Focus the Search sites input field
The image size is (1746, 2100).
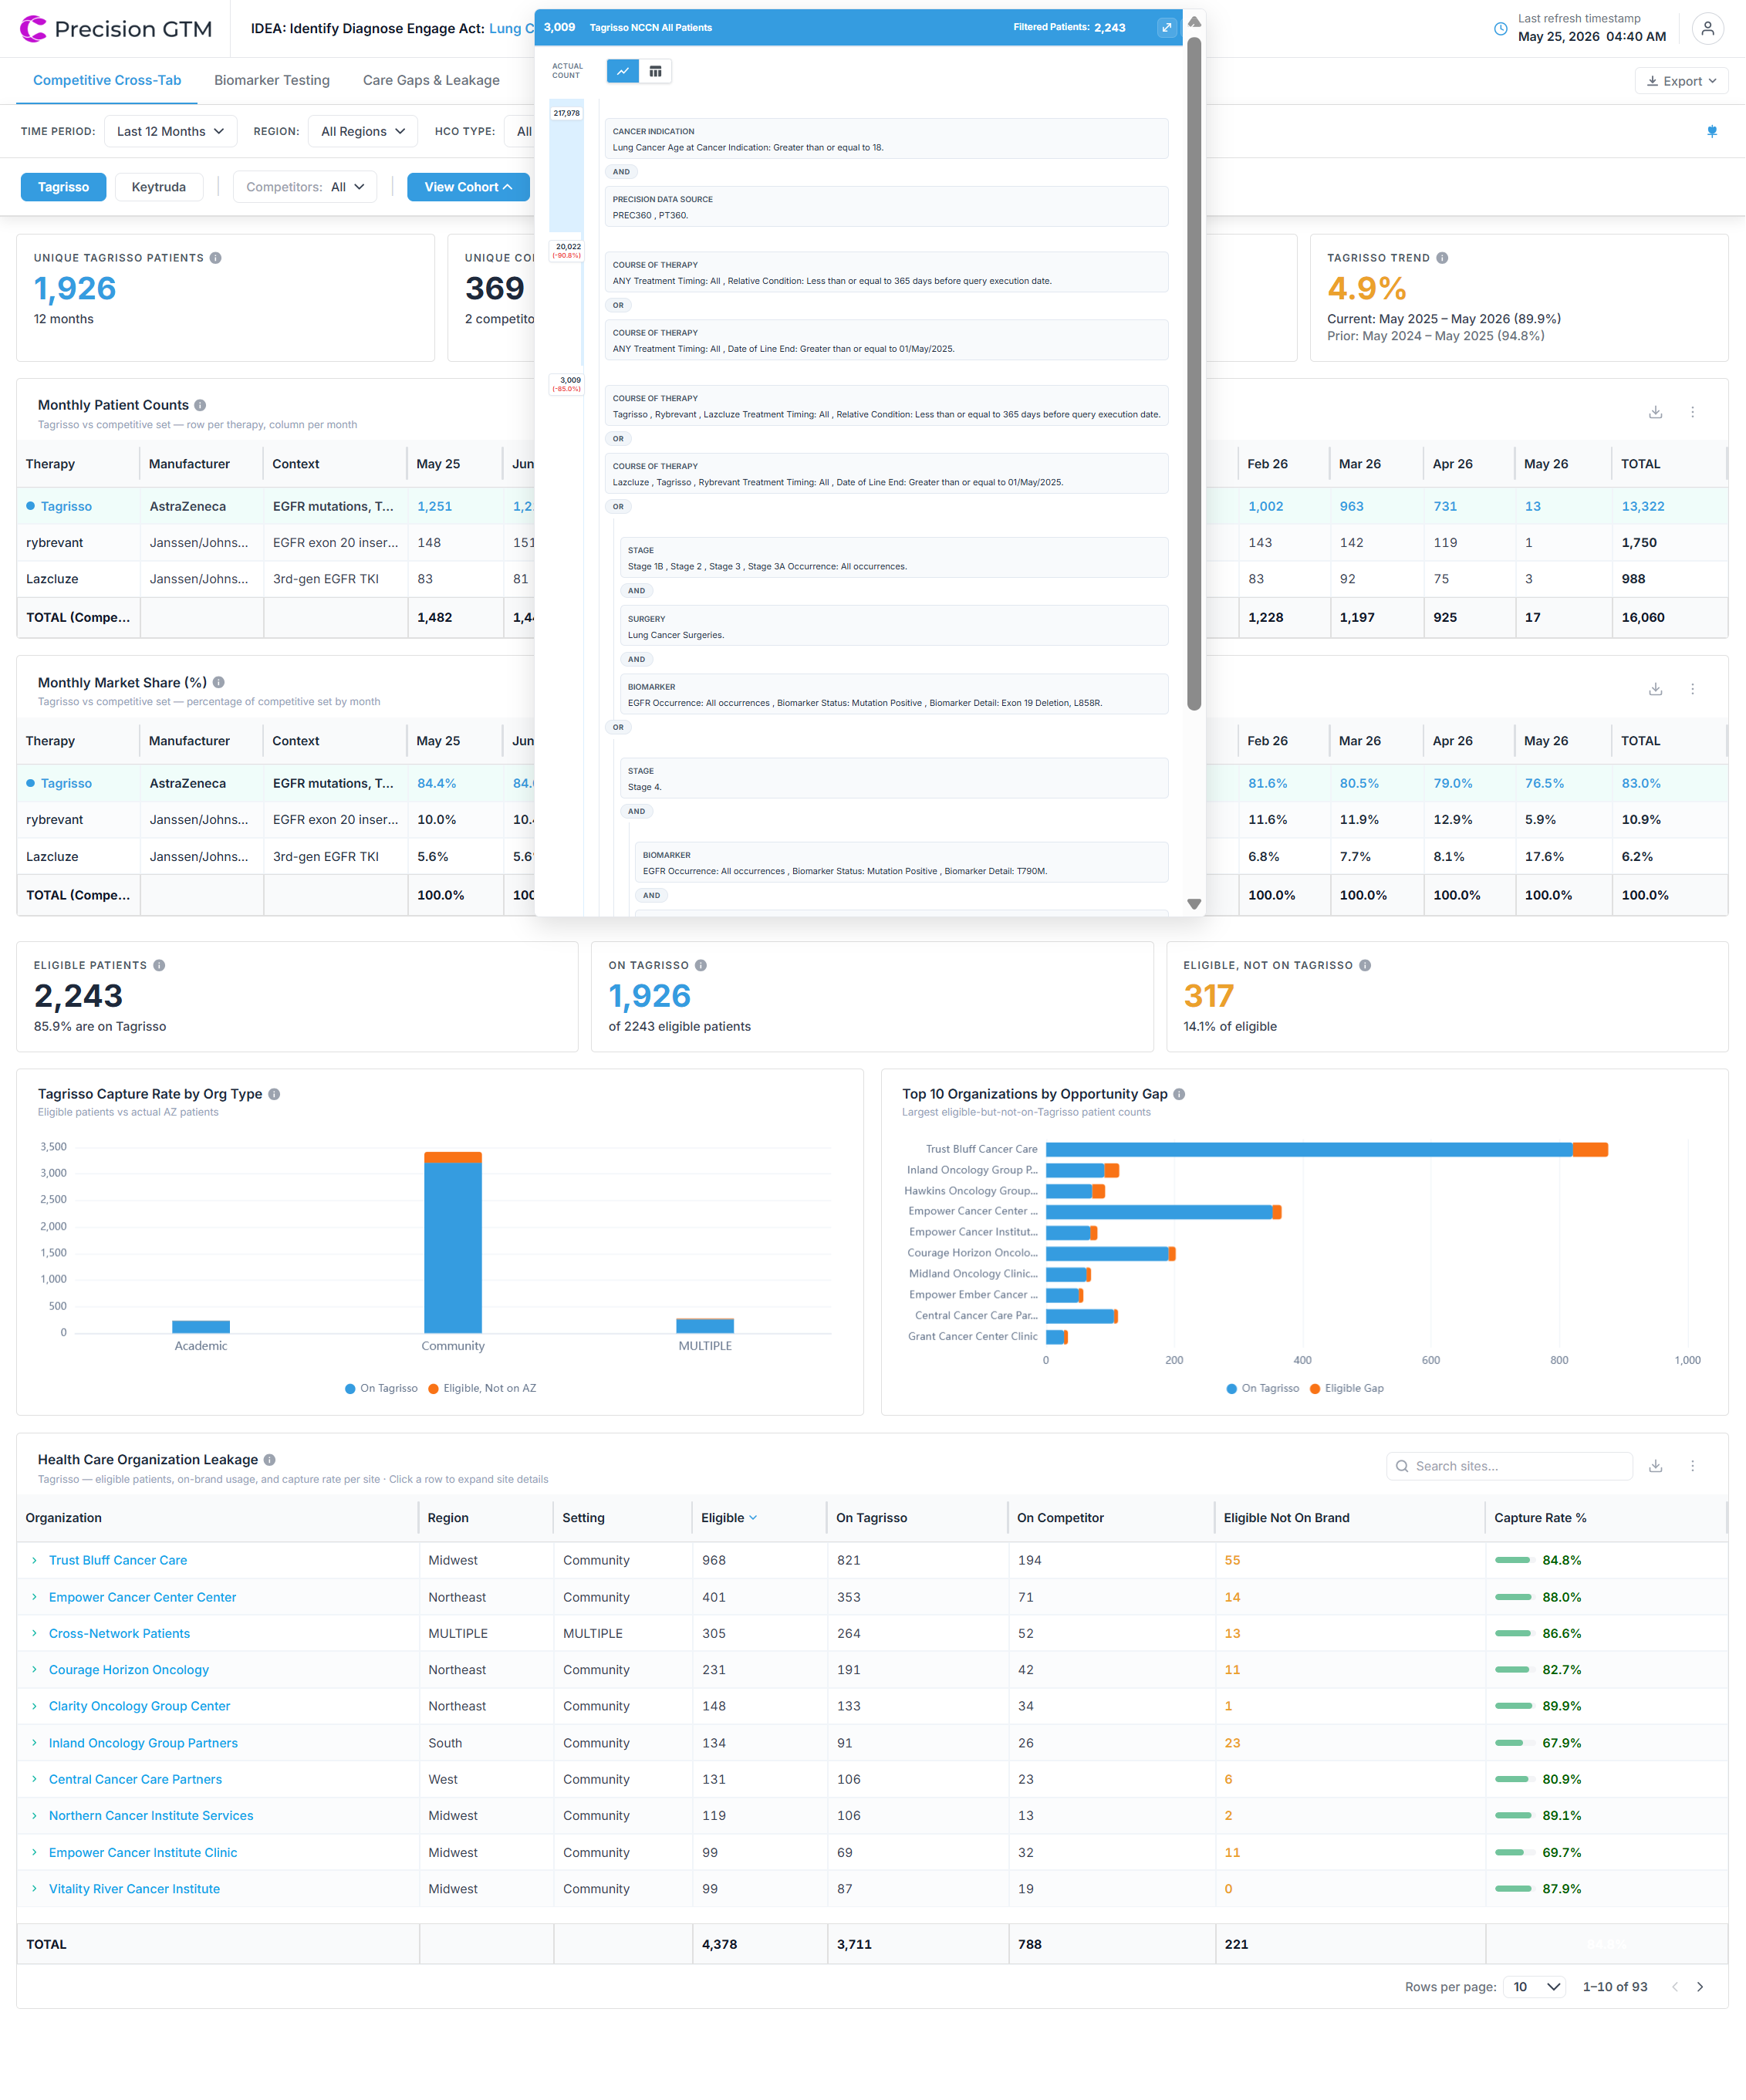point(1510,1466)
